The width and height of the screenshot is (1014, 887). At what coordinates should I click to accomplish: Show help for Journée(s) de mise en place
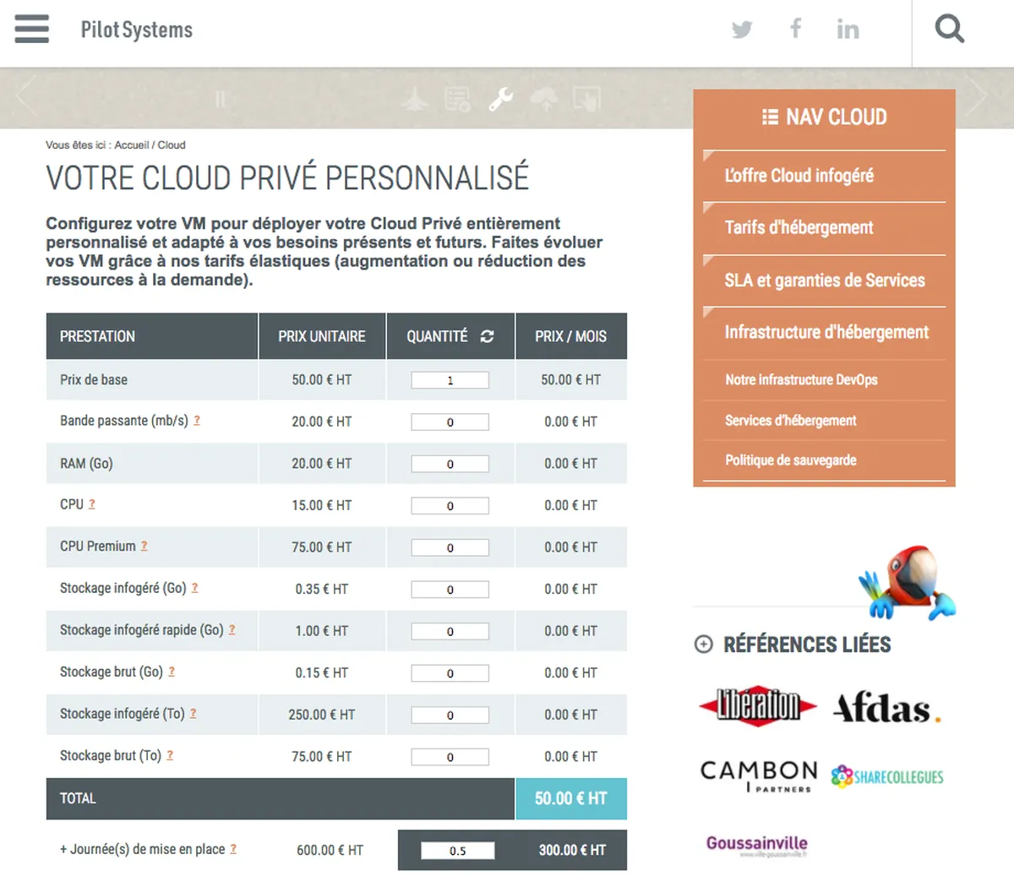pos(233,849)
